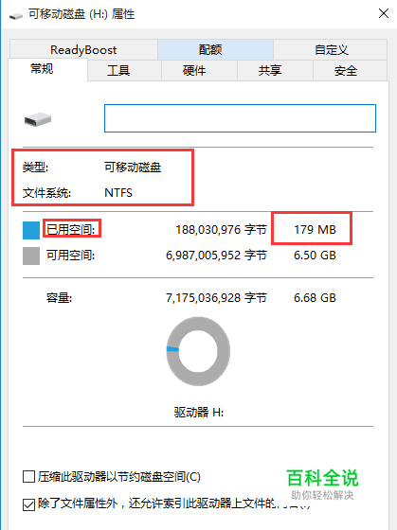
Task: Select the text 188,030,976 字节
Action: (221, 230)
